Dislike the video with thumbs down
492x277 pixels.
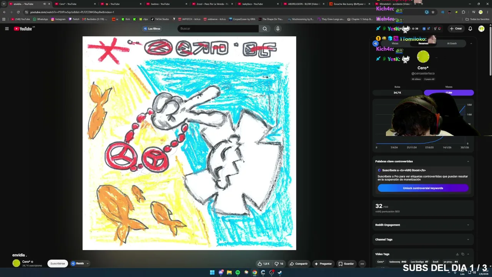279,264
